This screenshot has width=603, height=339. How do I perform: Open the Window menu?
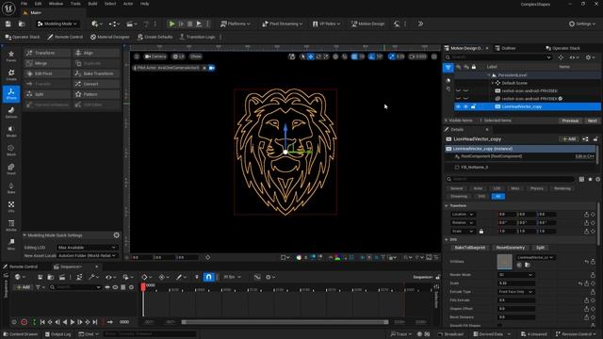click(56, 4)
